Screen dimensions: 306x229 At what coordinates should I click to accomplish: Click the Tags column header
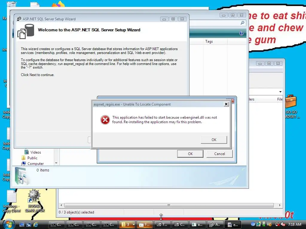(215, 41)
